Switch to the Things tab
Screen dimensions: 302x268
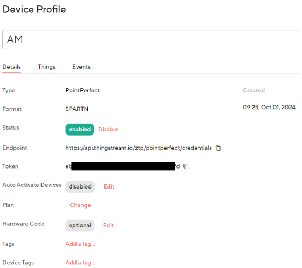point(46,67)
